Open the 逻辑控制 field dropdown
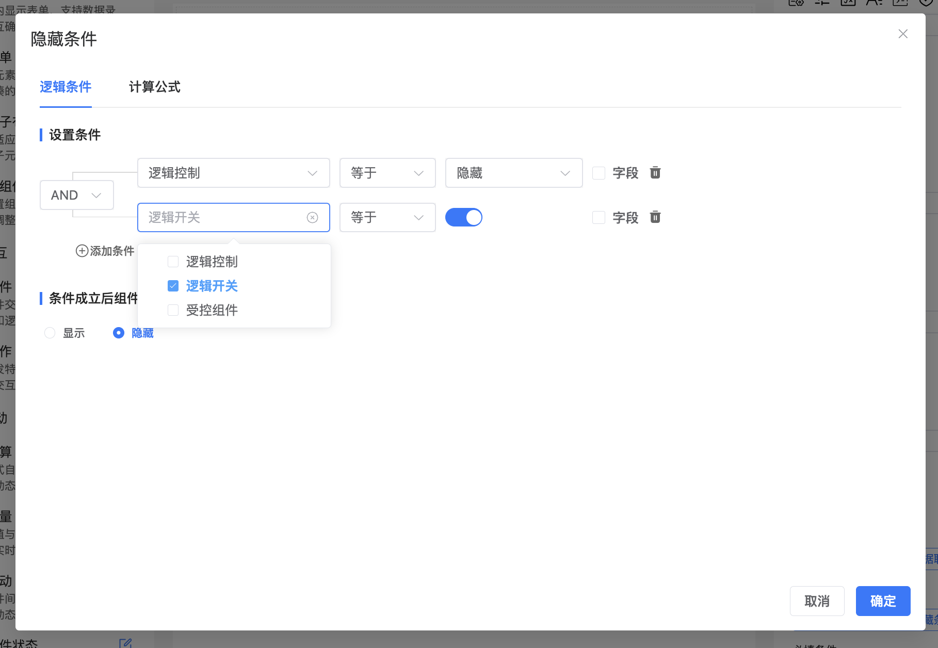Viewport: 938px width, 648px height. [234, 173]
